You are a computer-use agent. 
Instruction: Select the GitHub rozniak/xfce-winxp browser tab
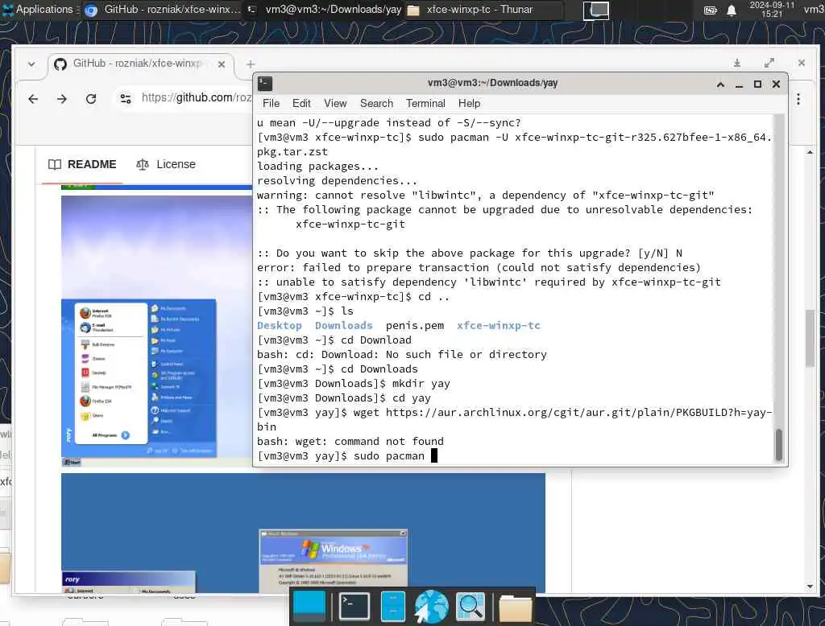[137, 64]
